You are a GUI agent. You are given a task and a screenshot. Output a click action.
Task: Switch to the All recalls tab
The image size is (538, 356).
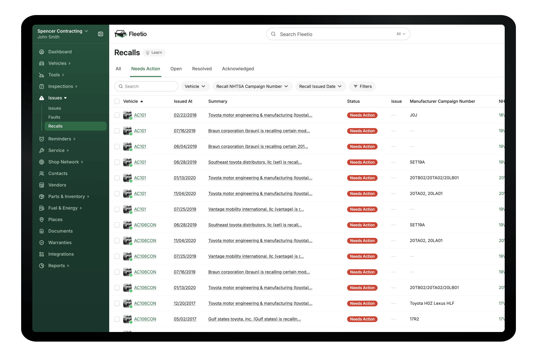coord(118,69)
